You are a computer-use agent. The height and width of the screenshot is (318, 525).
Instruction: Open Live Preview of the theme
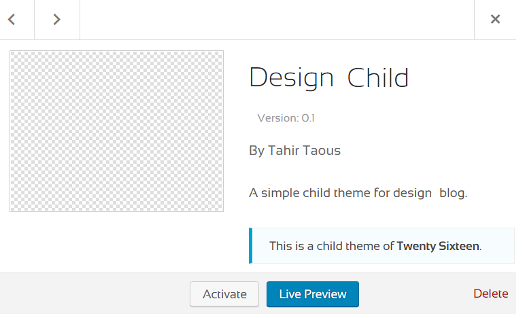pyautogui.click(x=313, y=294)
